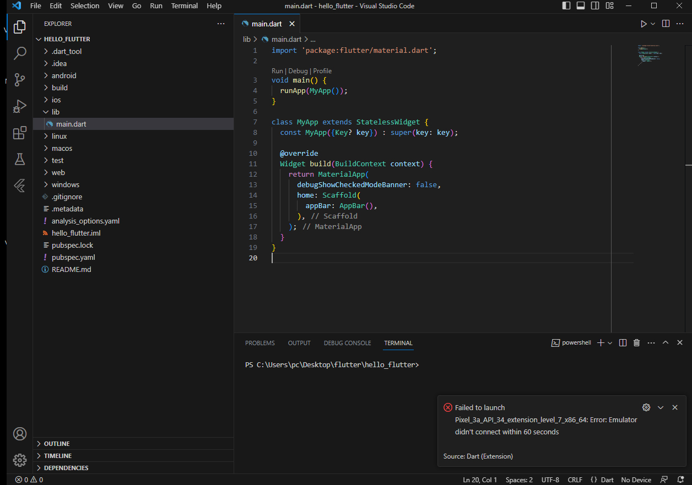692x485 pixels.
Task: Open notifications bell in status bar
Action: click(681, 479)
